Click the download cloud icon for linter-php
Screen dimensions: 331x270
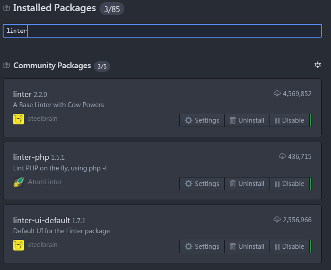click(282, 156)
